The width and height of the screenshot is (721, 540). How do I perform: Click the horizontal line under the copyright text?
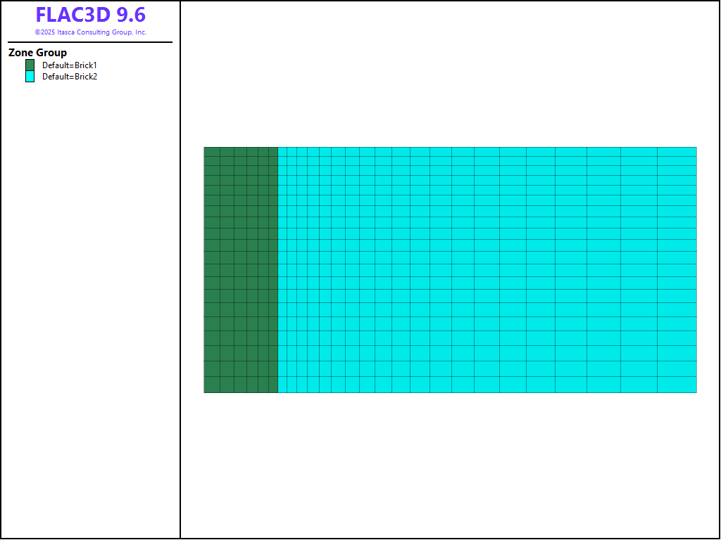point(90,42)
